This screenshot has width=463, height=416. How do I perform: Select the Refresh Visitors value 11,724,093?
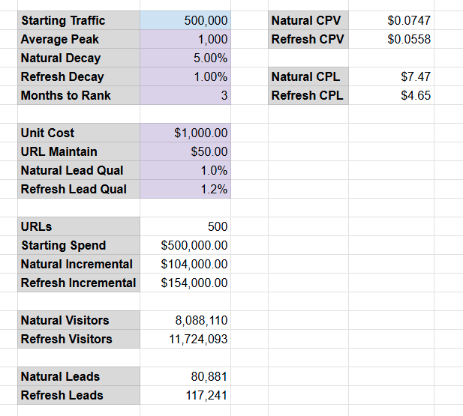185,340
